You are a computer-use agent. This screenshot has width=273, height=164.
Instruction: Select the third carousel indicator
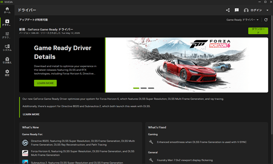[151, 88]
